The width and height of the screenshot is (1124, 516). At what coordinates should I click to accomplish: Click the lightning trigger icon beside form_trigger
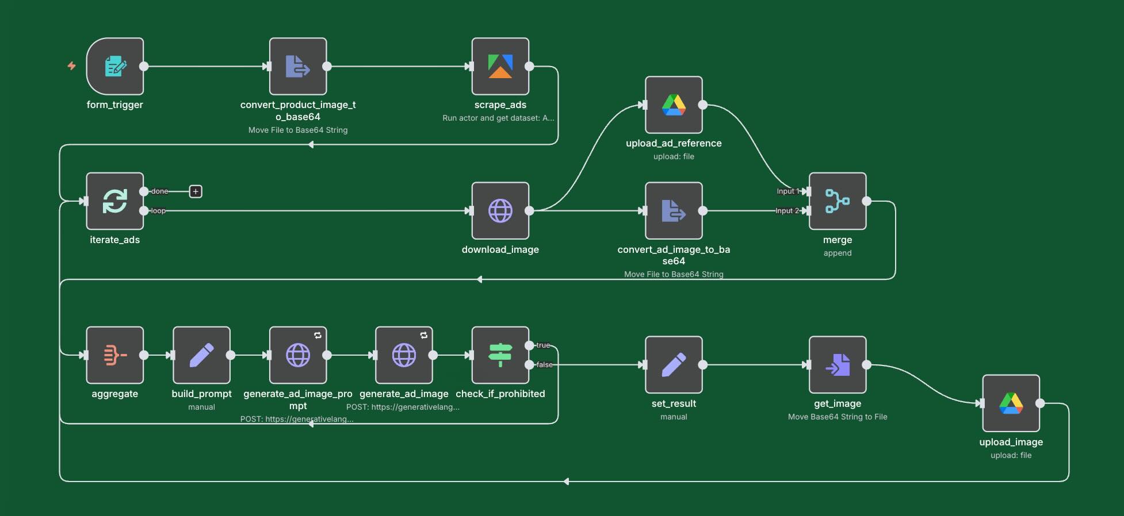pyautogui.click(x=71, y=66)
